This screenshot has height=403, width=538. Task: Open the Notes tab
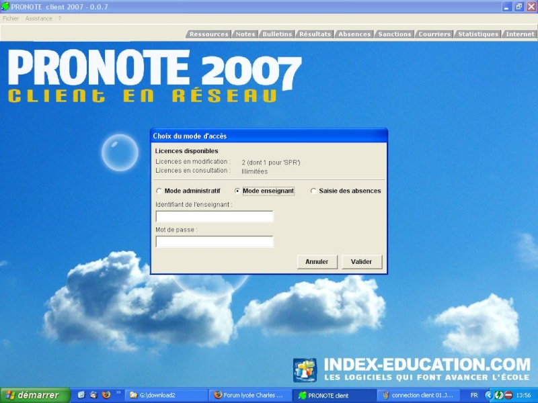click(x=245, y=34)
